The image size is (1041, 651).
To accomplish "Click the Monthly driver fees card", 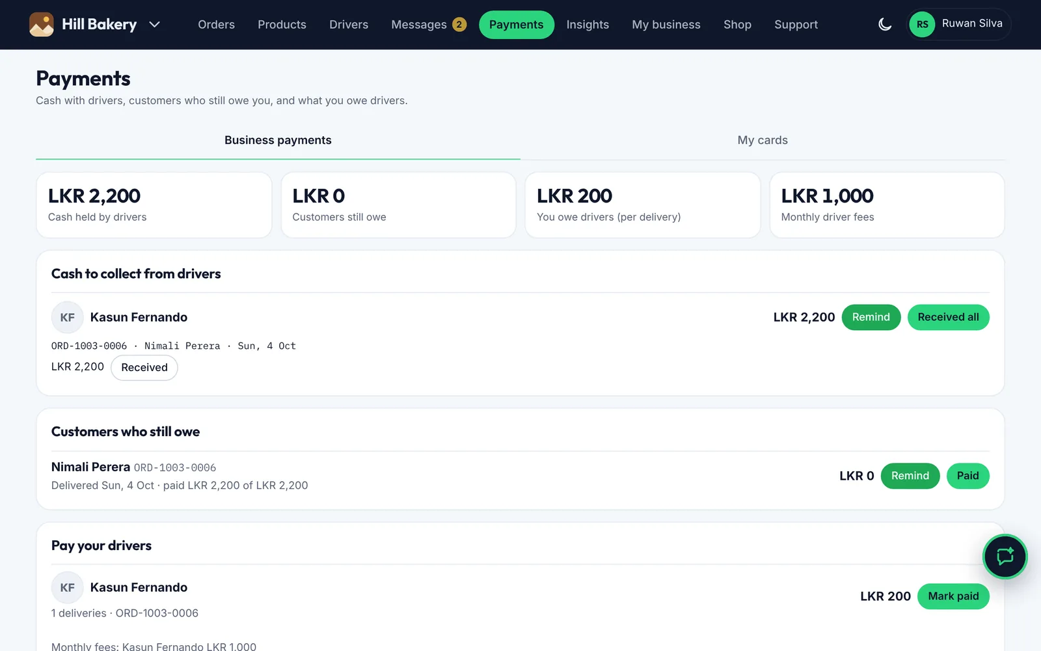I will click(887, 205).
